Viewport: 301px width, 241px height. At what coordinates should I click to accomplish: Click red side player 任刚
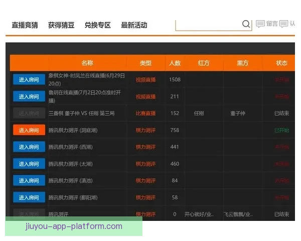[199, 113]
